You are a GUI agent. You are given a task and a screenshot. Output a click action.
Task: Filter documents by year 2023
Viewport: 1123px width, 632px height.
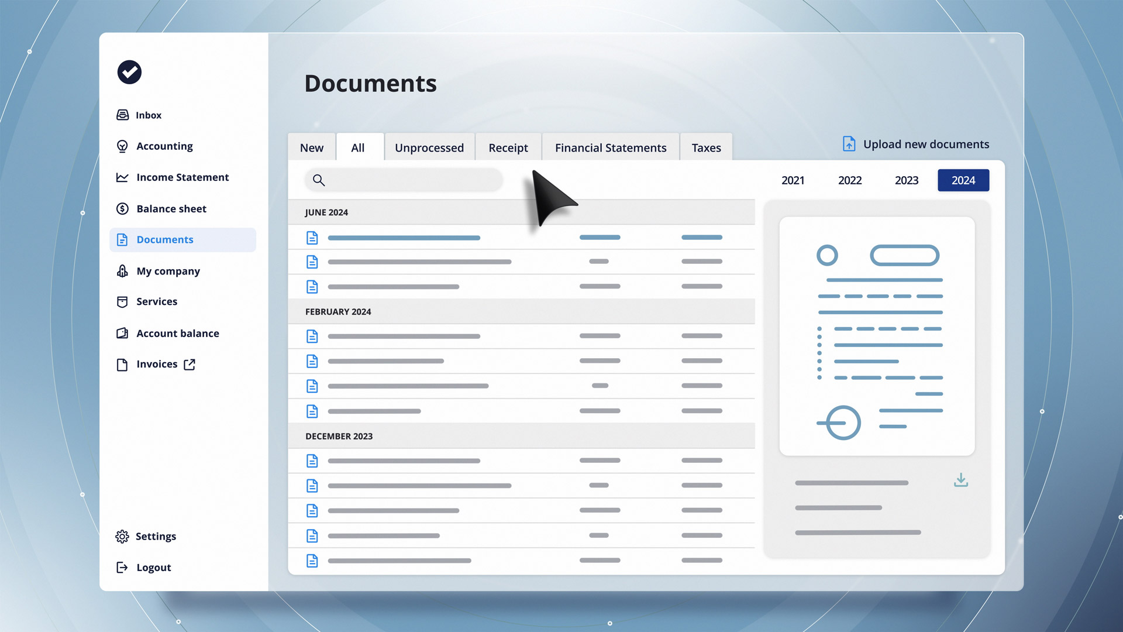point(906,180)
